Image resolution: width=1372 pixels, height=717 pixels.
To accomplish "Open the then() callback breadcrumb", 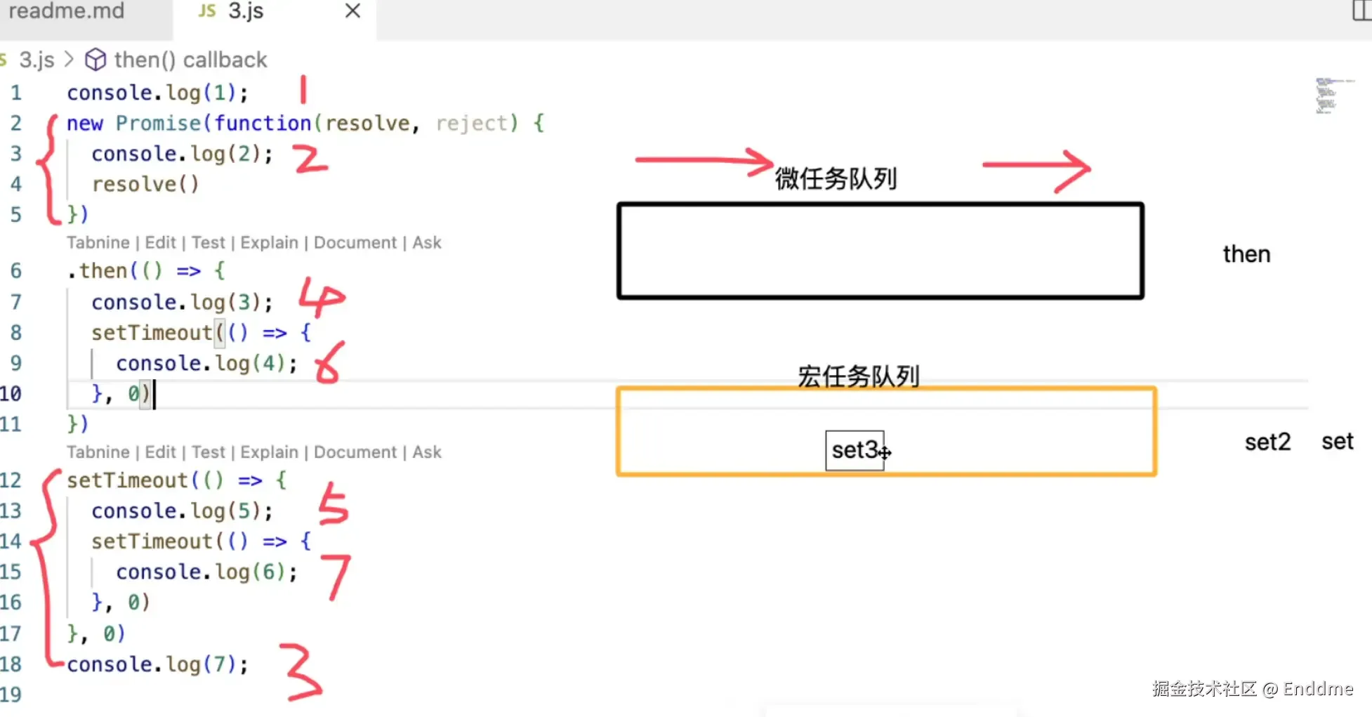I will pos(190,60).
